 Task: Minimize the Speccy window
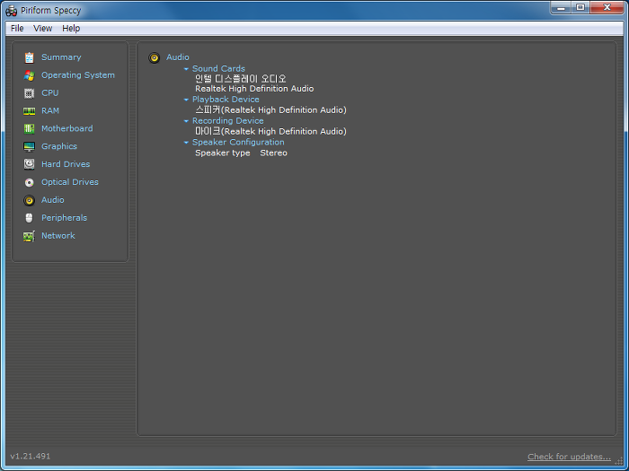(561, 7)
